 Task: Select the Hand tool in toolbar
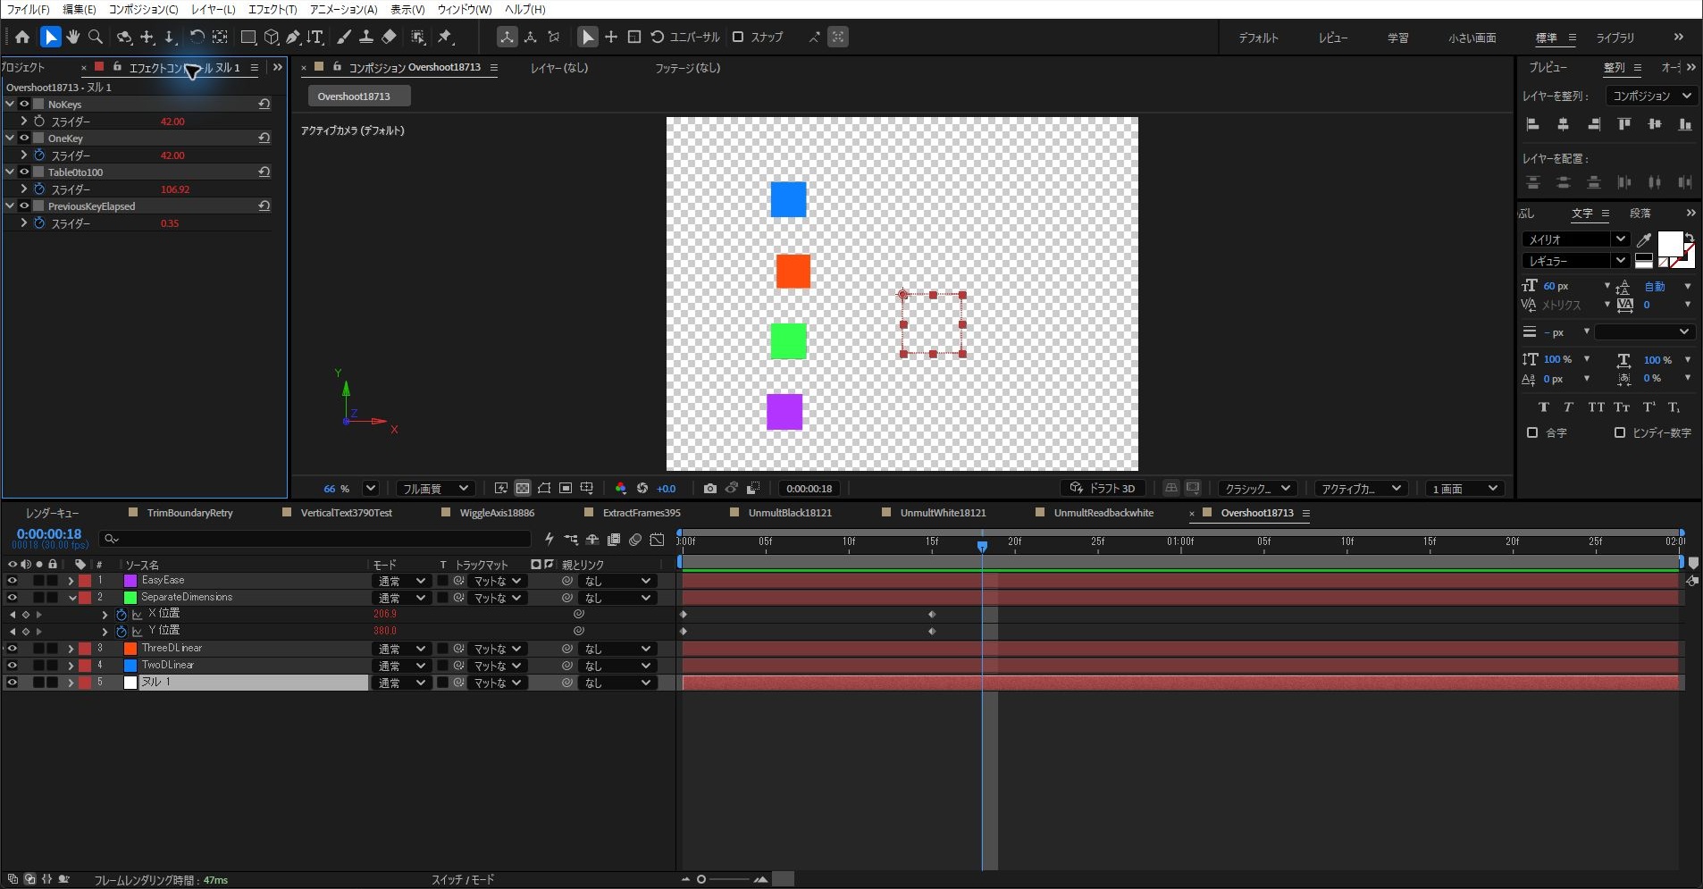[x=72, y=37]
